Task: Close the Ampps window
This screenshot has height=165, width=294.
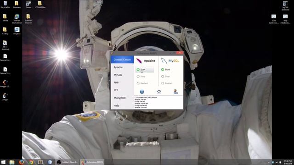Action: (180, 53)
